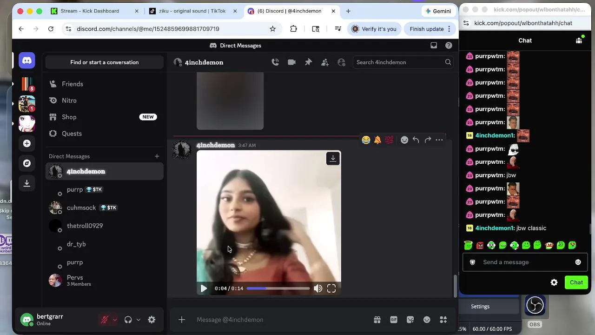Open the Pervs group DM
This screenshot has width=595, height=335.
[x=105, y=281]
